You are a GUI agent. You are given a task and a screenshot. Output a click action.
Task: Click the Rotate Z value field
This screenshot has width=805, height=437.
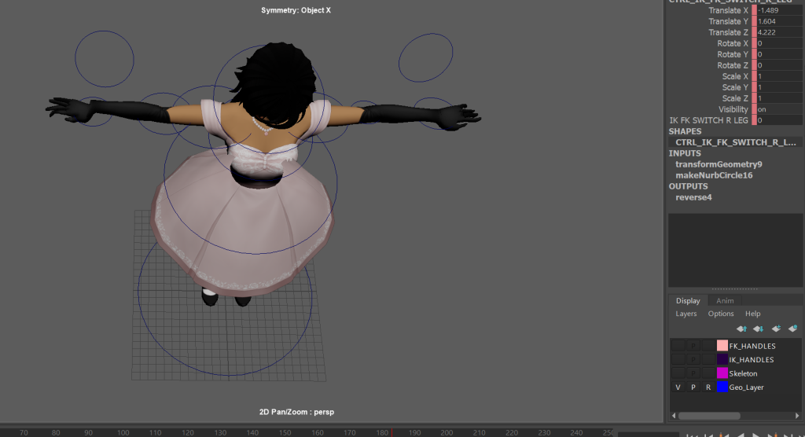779,65
